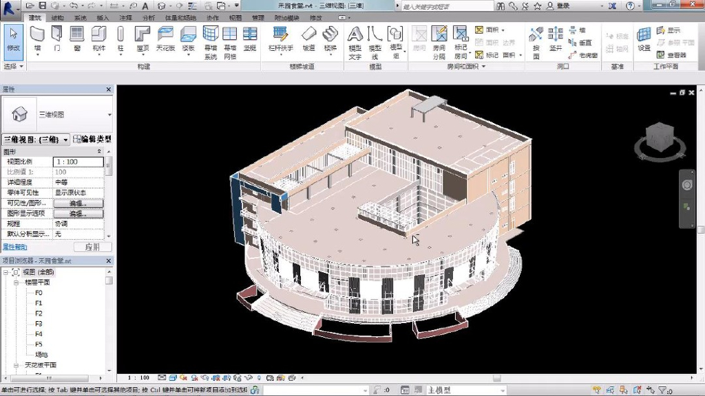The image size is (705, 396).
Task: Select the 栏杆扶手 railing tool
Action: click(x=281, y=39)
